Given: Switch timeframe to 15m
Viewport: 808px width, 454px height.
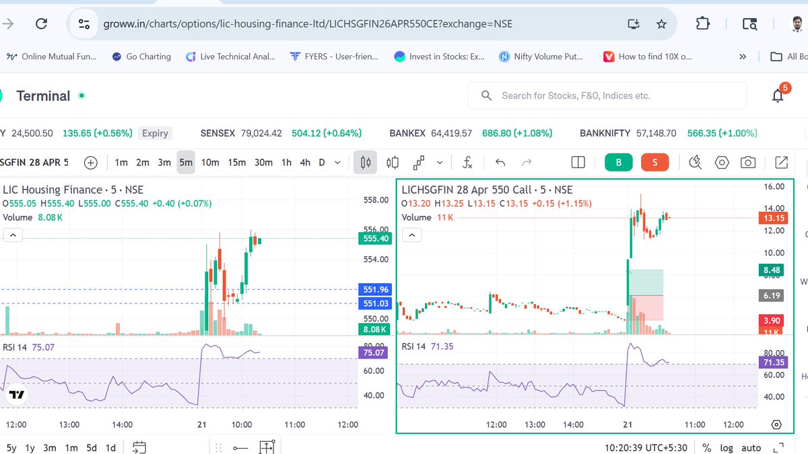Looking at the screenshot, I should 236,162.
